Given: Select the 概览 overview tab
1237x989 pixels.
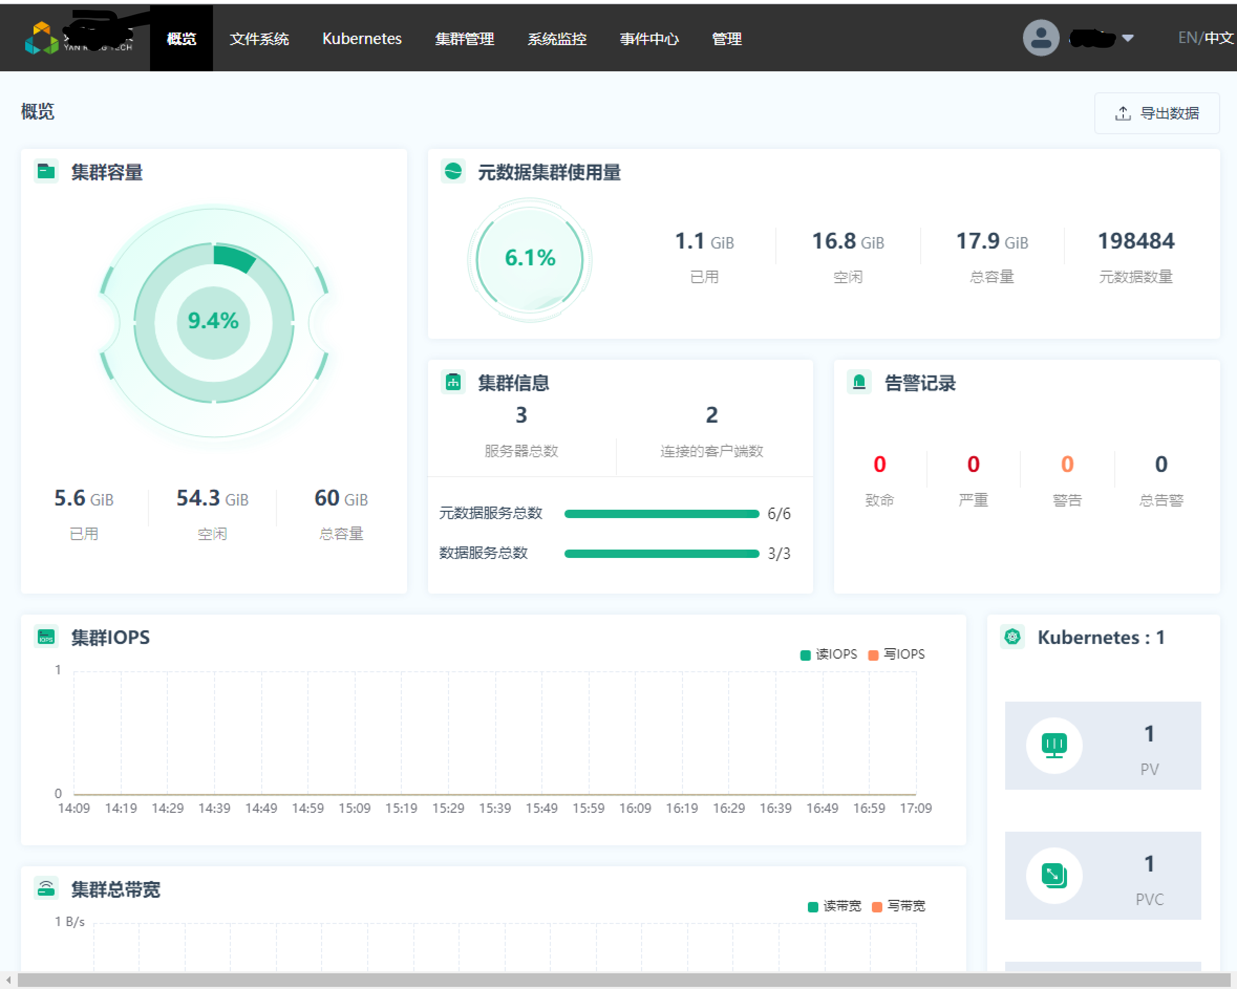Looking at the screenshot, I should pyautogui.click(x=182, y=38).
